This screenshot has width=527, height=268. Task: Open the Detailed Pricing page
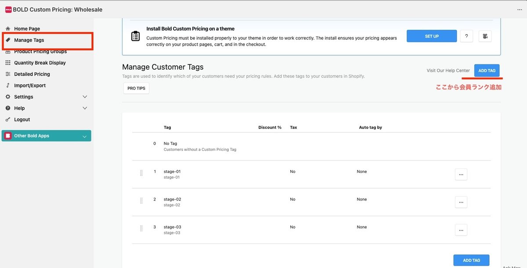tap(32, 74)
